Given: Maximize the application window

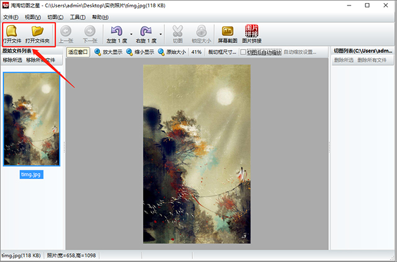Looking at the screenshot, I should (x=367, y=6).
